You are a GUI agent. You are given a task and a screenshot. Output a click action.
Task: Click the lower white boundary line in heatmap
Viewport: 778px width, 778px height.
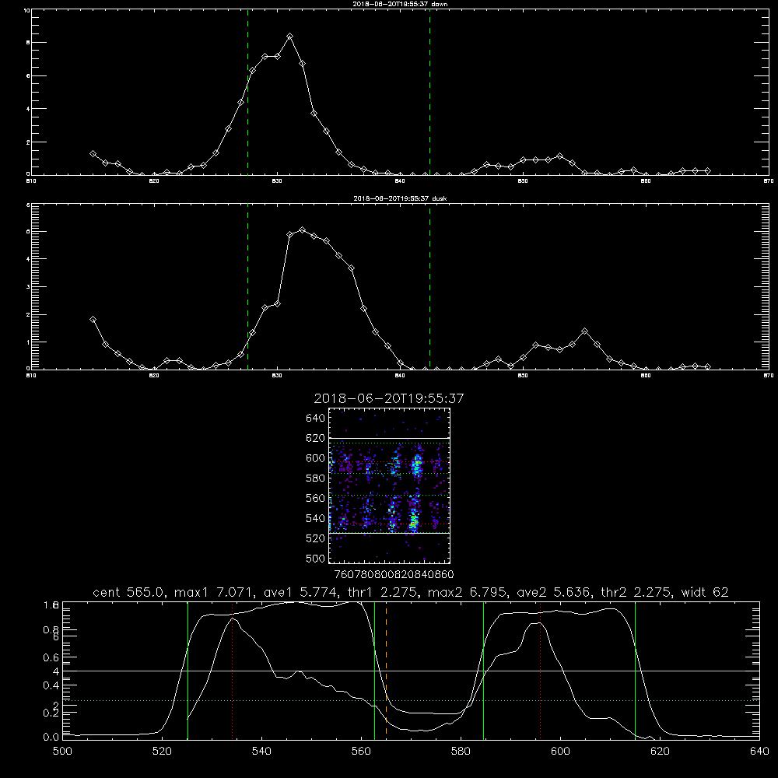click(390, 533)
